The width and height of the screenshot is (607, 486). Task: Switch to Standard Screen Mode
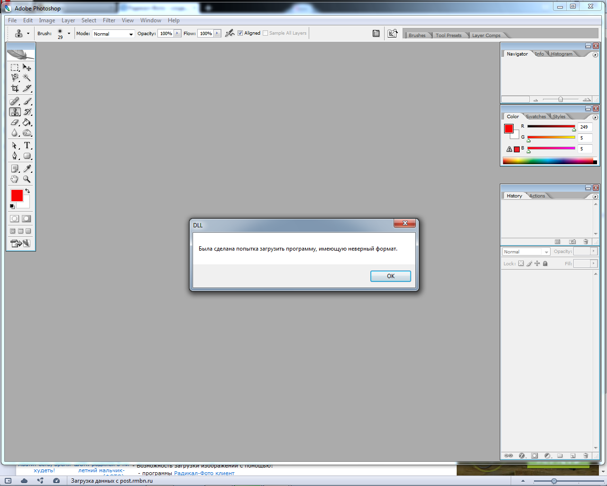click(x=13, y=231)
